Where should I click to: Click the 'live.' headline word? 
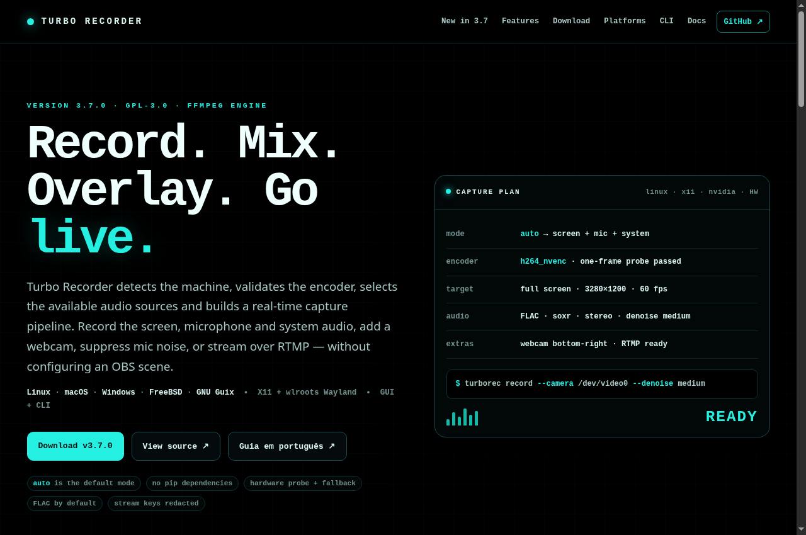[x=92, y=238]
